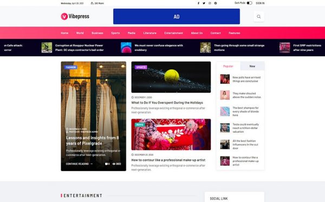Open the Sports menu item
Screen dimensions: 325x202
(x=115, y=33)
